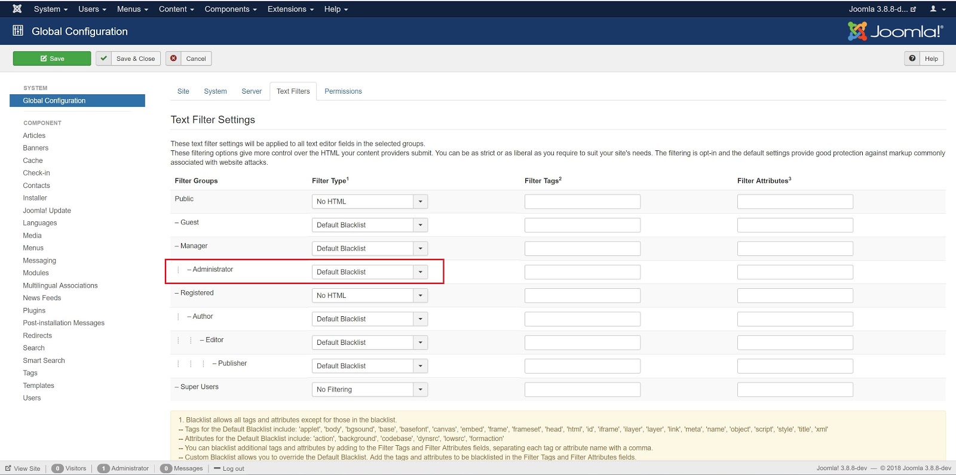Switch to the Server tab

coord(252,91)
